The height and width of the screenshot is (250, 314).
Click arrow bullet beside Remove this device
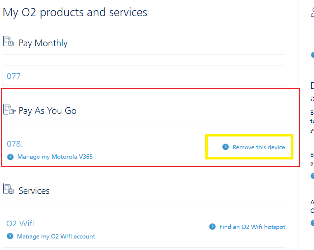(226, 147)
